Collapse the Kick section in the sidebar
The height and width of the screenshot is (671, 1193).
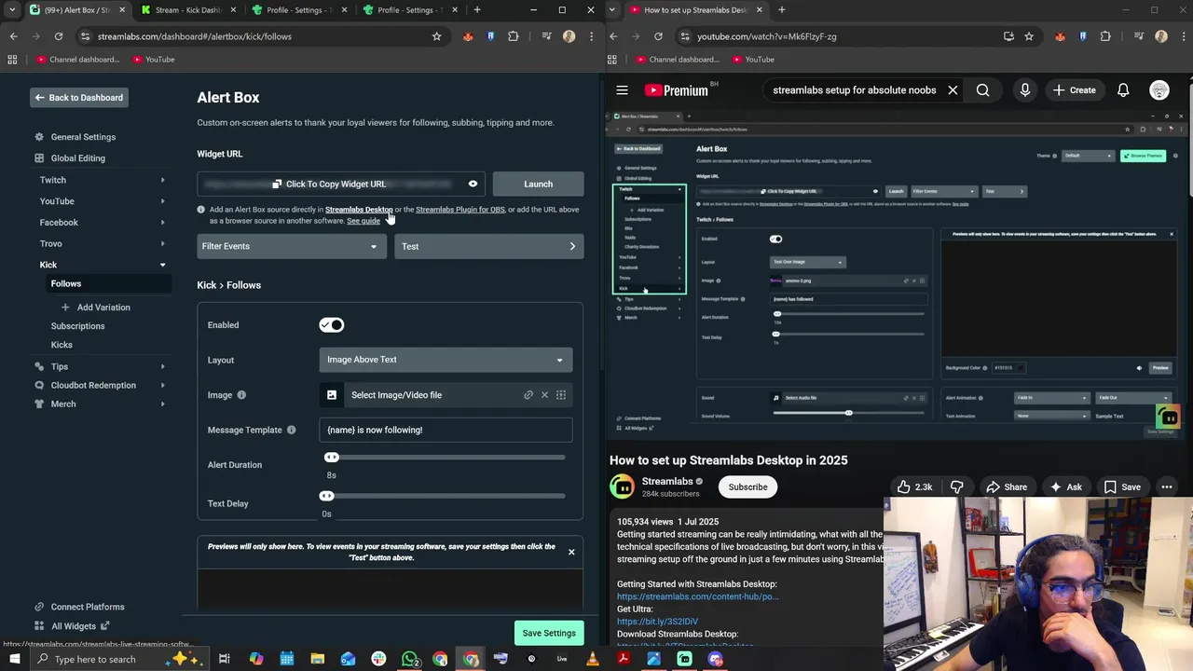[162, 265]
